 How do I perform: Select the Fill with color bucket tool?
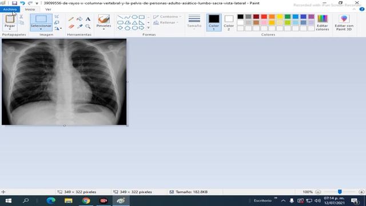(79, 19)
